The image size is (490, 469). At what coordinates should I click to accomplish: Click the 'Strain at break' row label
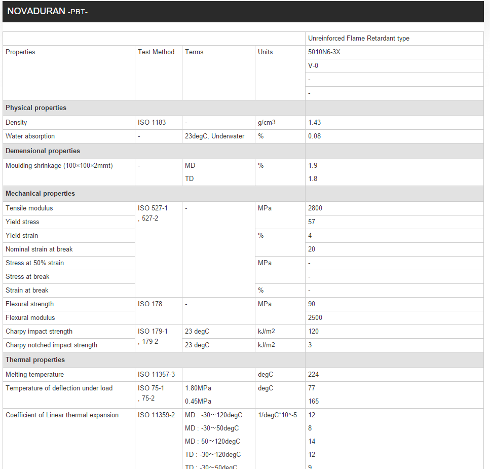click(x=27, y=291)
